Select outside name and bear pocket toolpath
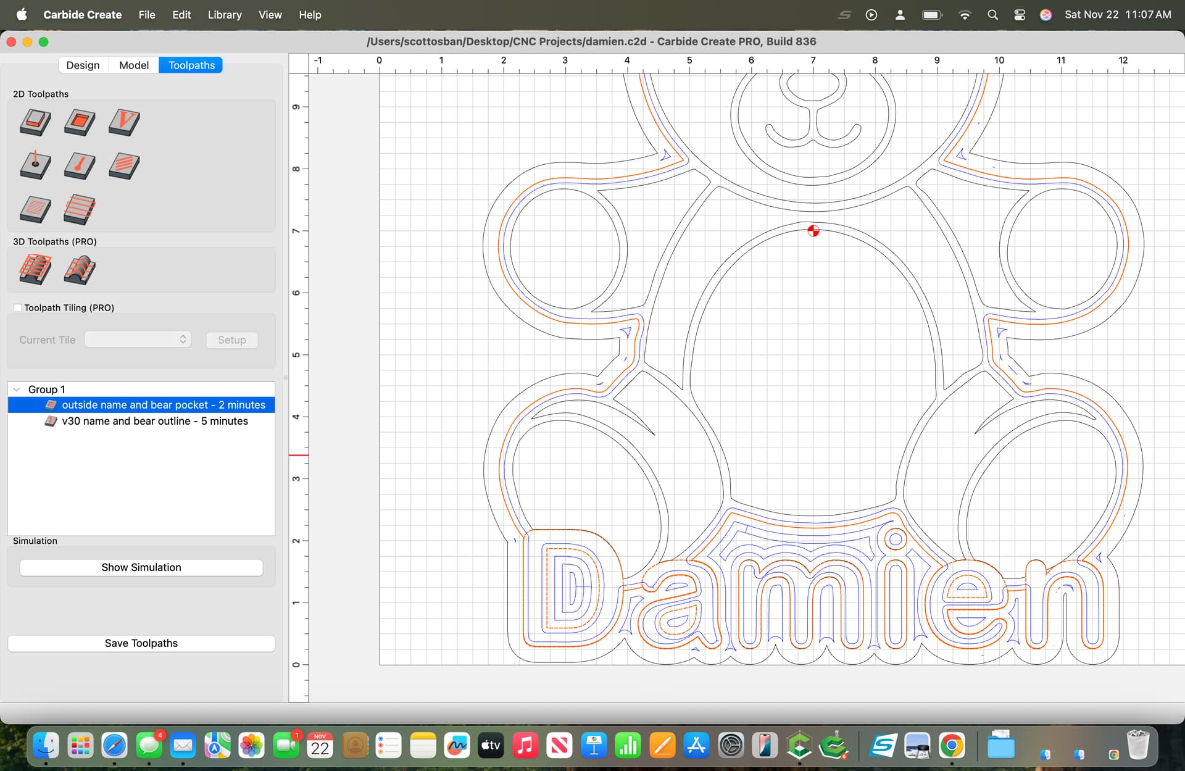The image size is (1185, 771). coord(163,405)
